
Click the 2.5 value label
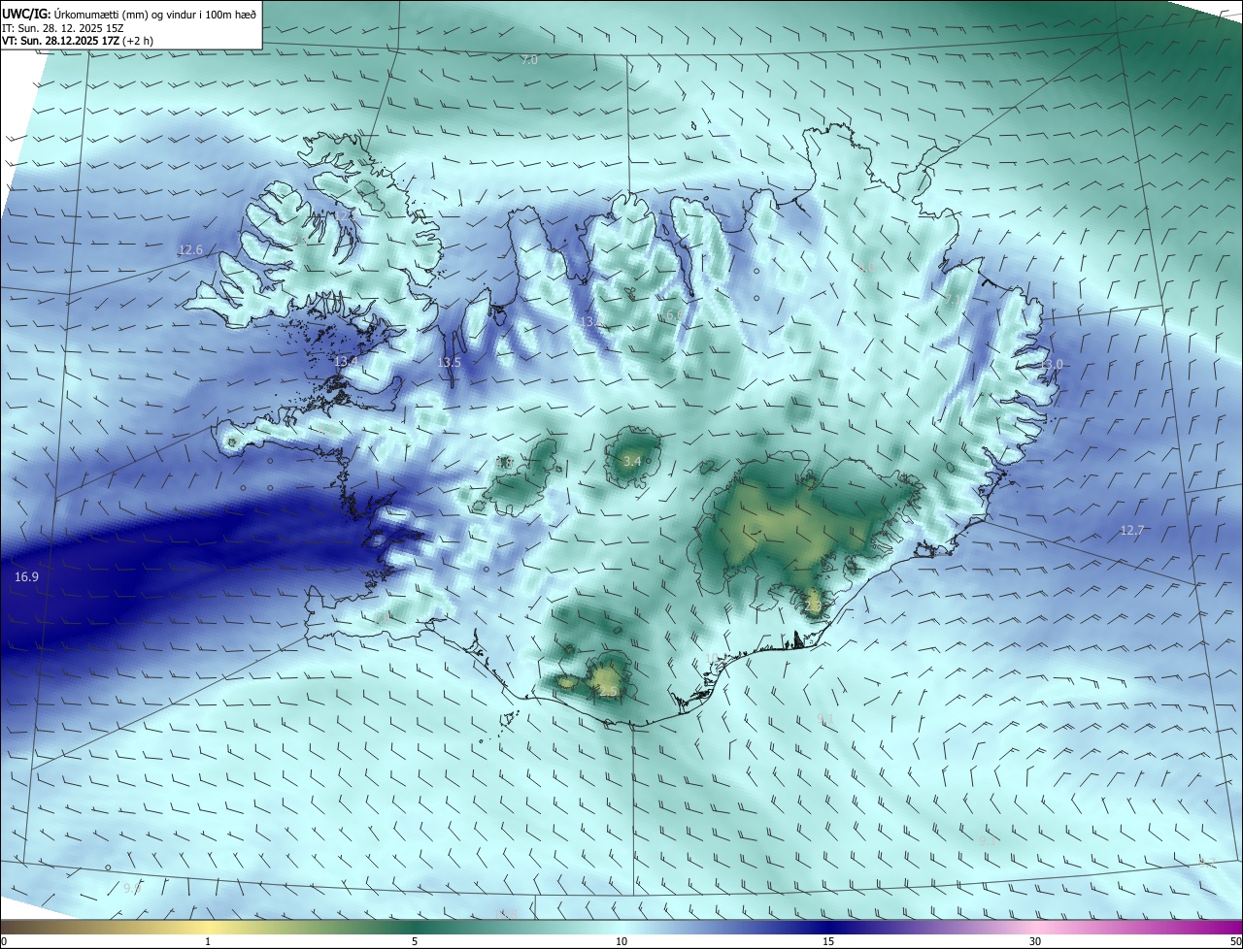pyautogui.click(x=608, y=693)
